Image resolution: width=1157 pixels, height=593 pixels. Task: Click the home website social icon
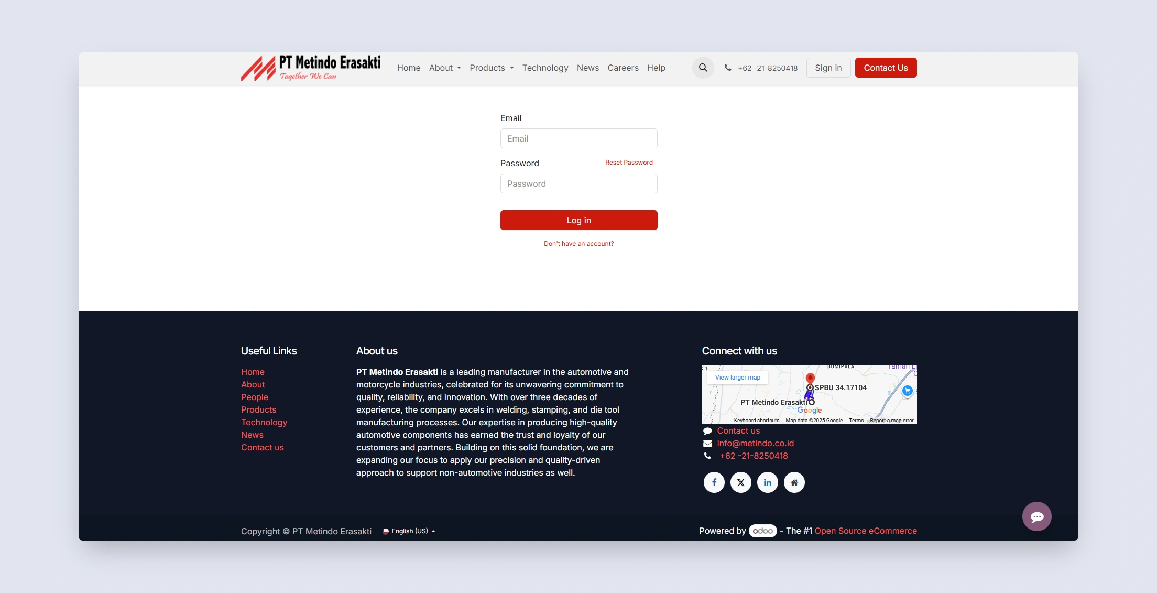pyautogui.click(x=794, y=482)
